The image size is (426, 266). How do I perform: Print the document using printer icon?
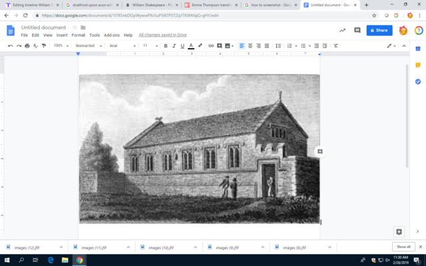27,46
